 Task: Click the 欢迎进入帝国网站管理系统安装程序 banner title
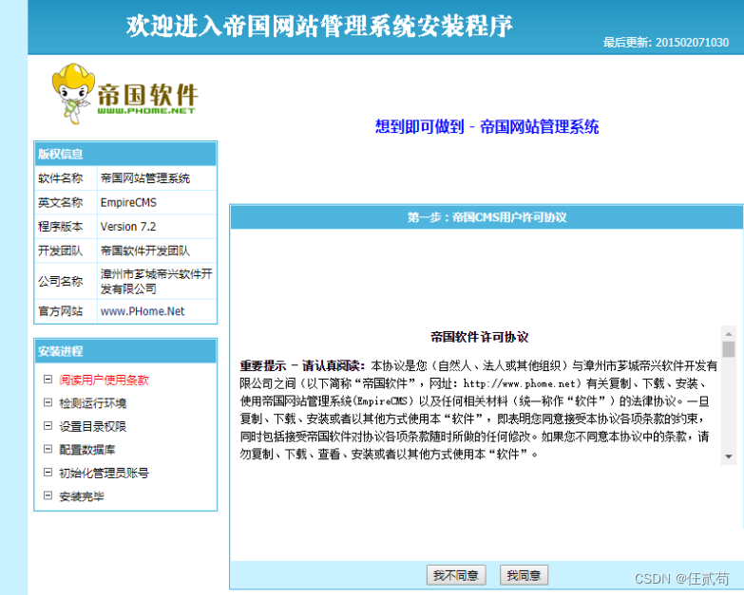pyautogui.click(x=319, y=26)
